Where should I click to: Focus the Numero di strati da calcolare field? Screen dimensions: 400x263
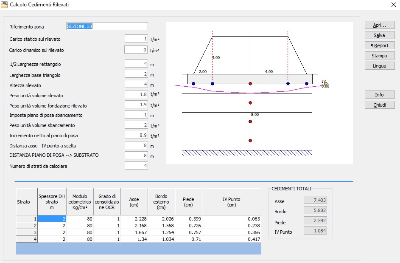(136, 166)
